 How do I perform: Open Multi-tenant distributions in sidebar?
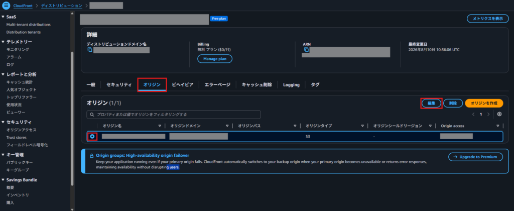(x=29, y=25)
